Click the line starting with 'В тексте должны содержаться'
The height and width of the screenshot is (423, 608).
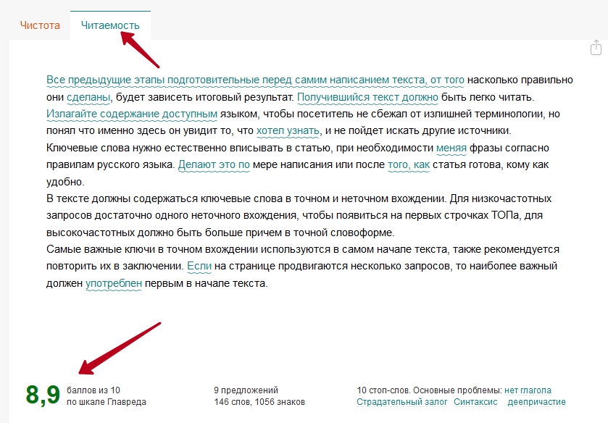tap(299, 198)
